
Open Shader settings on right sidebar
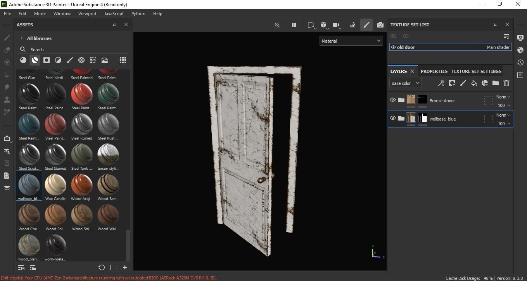(x=520, y=50)
